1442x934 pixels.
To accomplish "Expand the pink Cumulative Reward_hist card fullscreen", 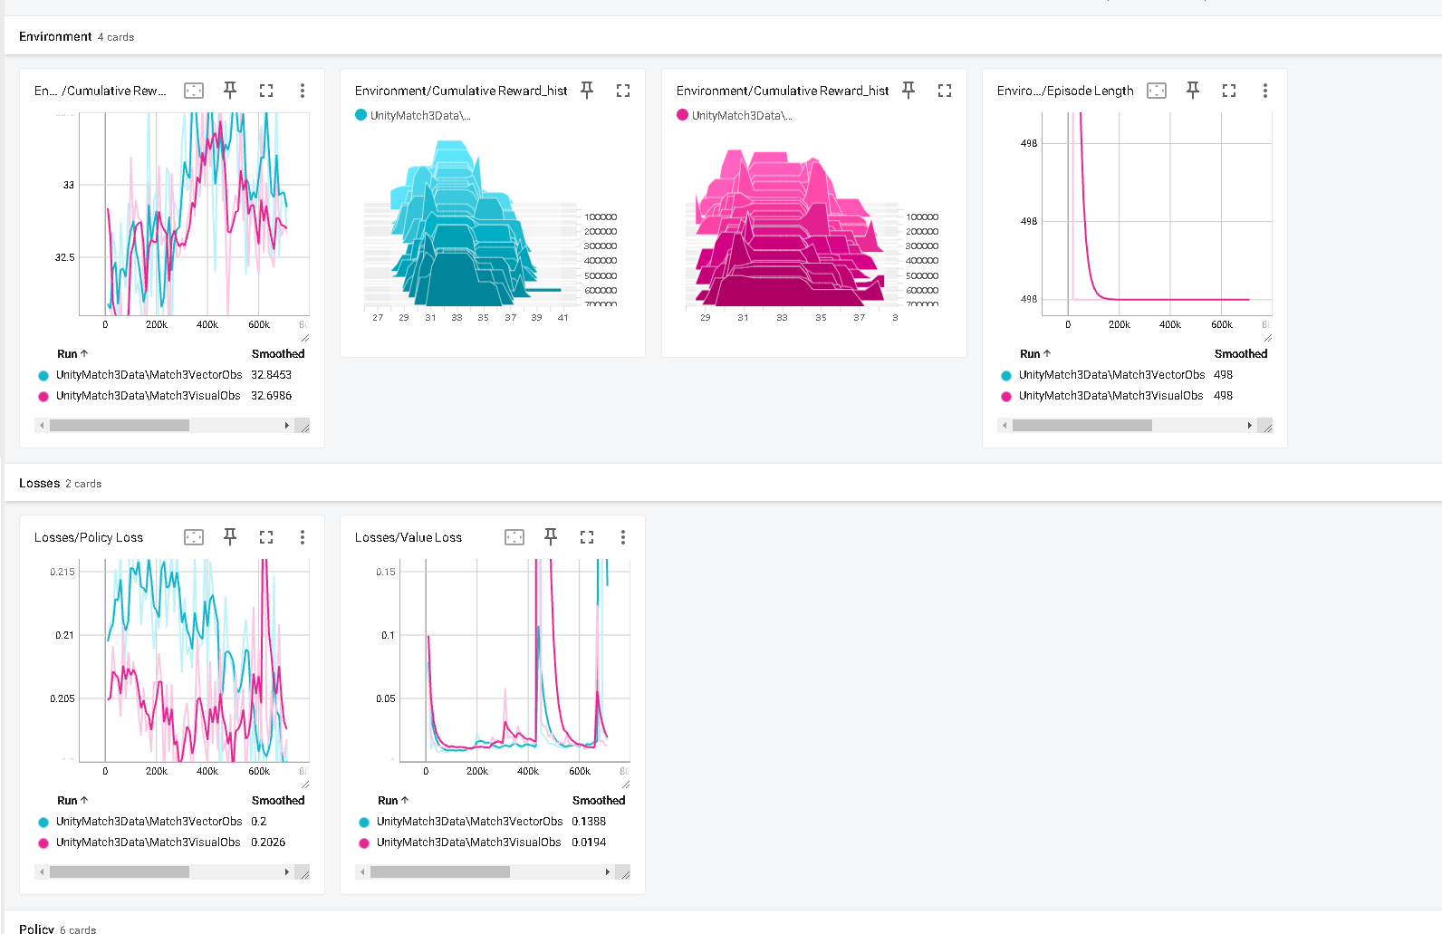I will (x=945, y=91).
